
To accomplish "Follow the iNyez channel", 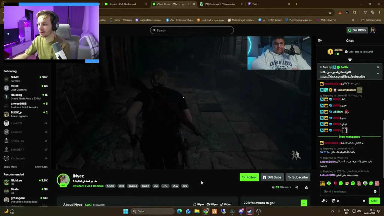I will click(249, 177).
